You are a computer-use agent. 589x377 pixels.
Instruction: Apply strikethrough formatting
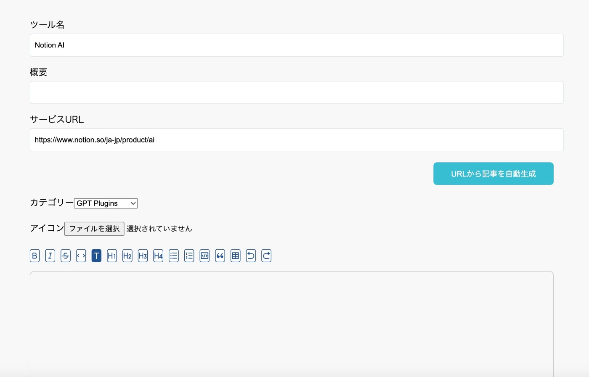pyautogui.click(x=66, y=256)
